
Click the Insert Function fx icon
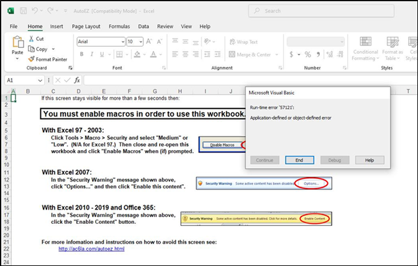77,80
